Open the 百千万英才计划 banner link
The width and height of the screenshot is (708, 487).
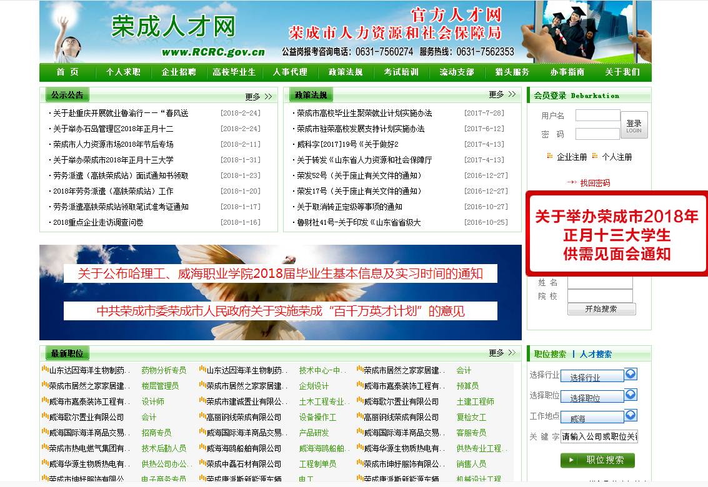coord(281,311)
